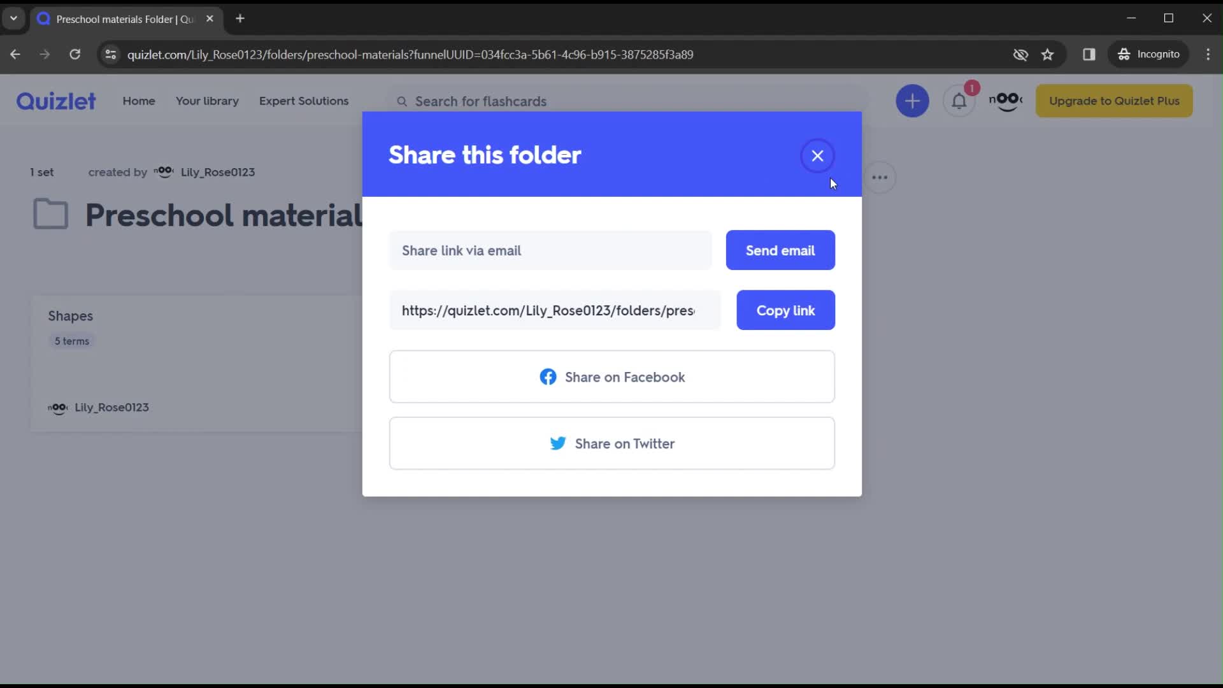Image resolution: width=1223 pixels, height=688 pixels.
Task: Click the browser back navigation arrow
Action: tap(15, 55)
